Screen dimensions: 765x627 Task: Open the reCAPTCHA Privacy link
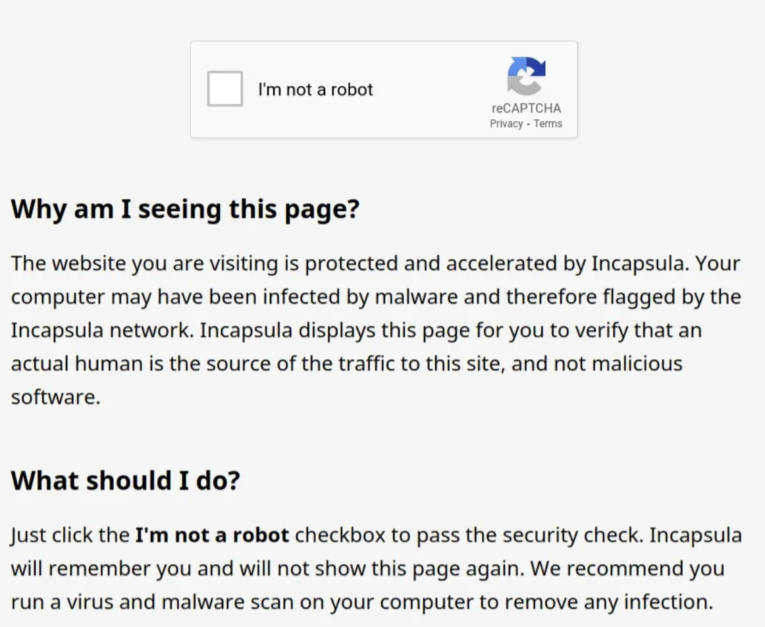point(506,124)
